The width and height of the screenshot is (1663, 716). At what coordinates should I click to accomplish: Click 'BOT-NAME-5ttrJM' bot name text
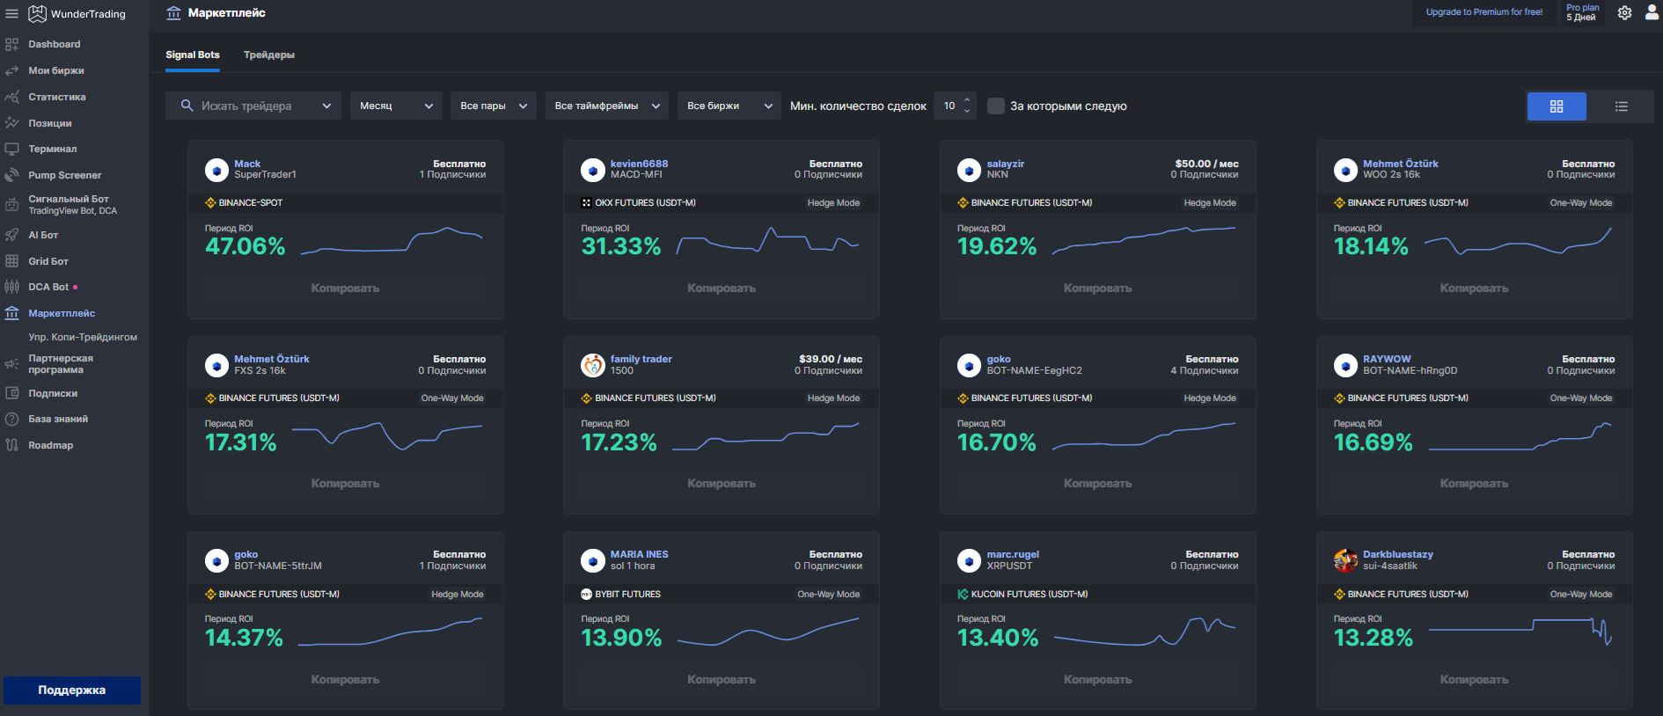278,566
